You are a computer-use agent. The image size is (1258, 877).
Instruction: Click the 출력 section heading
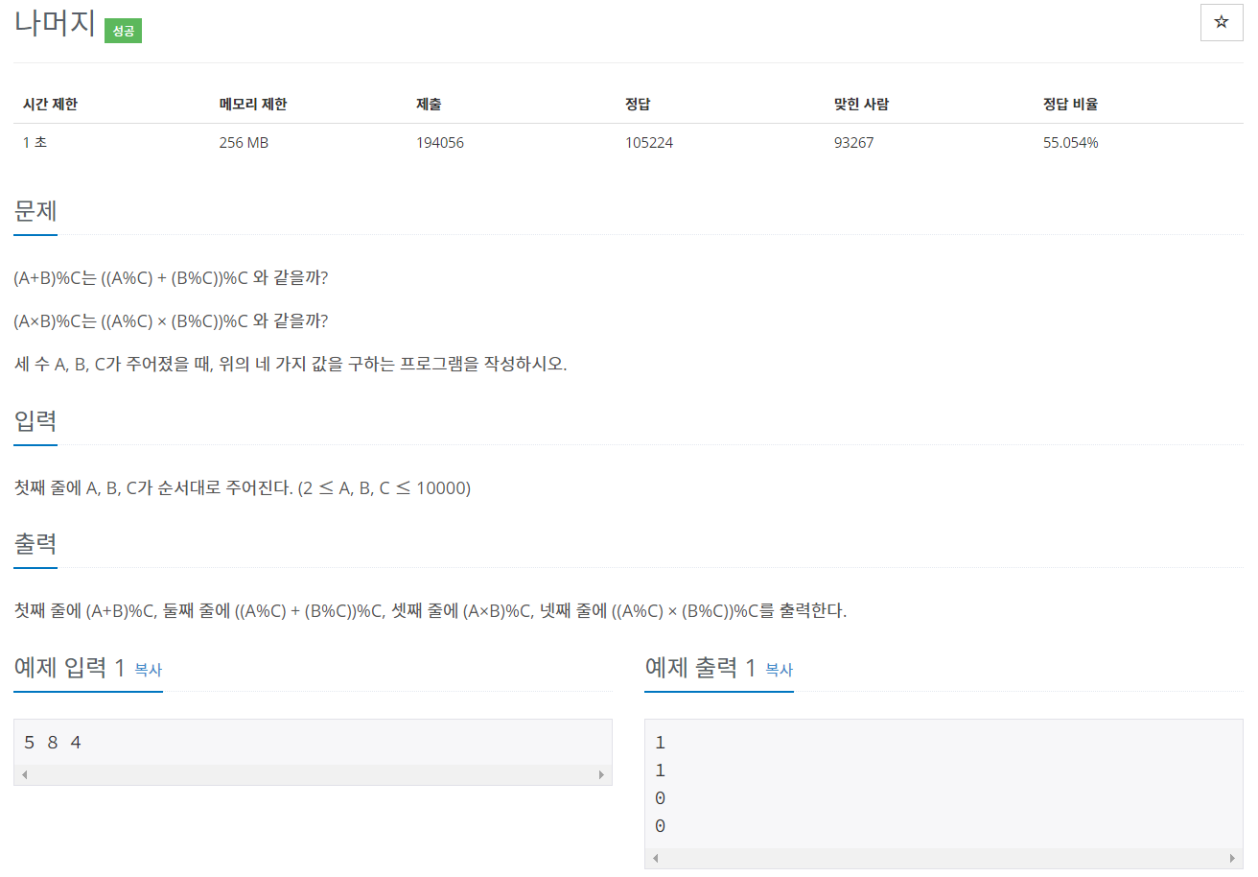[35, 543]
